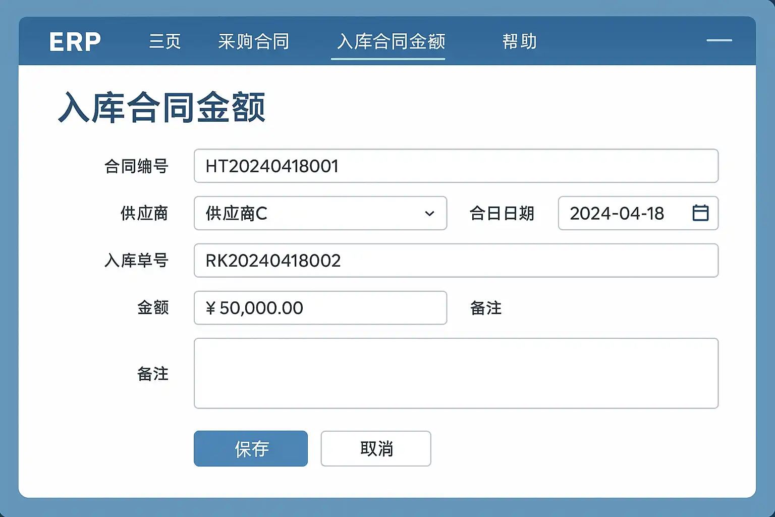Click the ERP logo in the header
This screenshot has width=775, height=517.
pyautogui.click(x=75, y=41)
